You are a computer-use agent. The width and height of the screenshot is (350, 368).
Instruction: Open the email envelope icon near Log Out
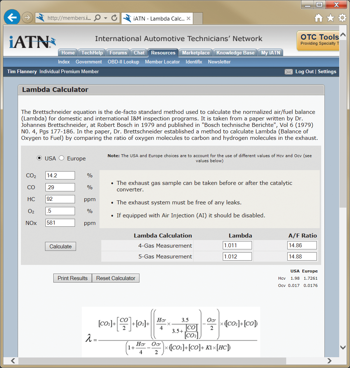coord(288,72)
